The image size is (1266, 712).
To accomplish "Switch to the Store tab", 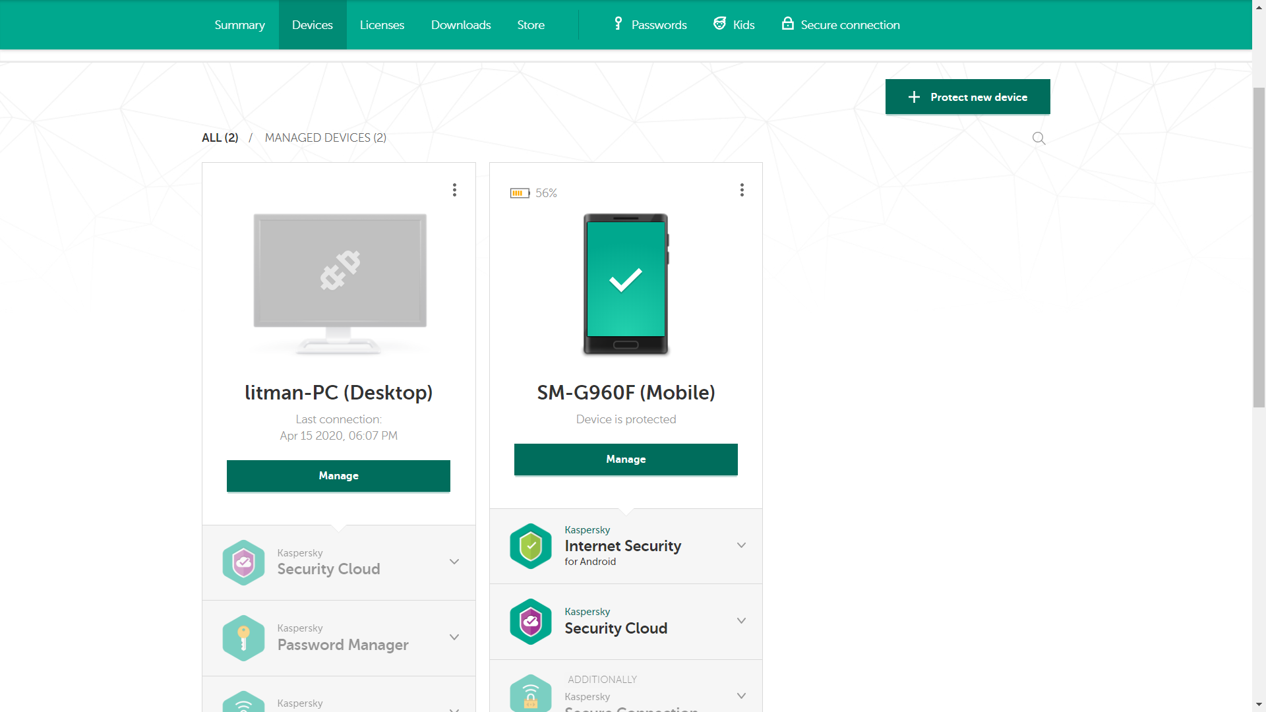I will [x=531, y=24].
